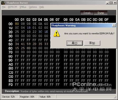The image size is (118, 100).
Task: Open the Help menu
Action: tap(42, 7)
